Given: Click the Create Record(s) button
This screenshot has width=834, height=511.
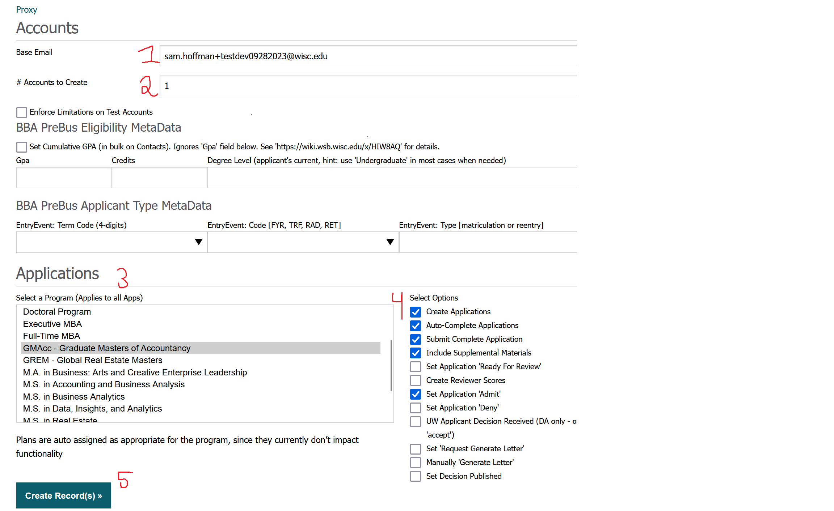Looking at the screenshot, I should [x=64, y=495].
